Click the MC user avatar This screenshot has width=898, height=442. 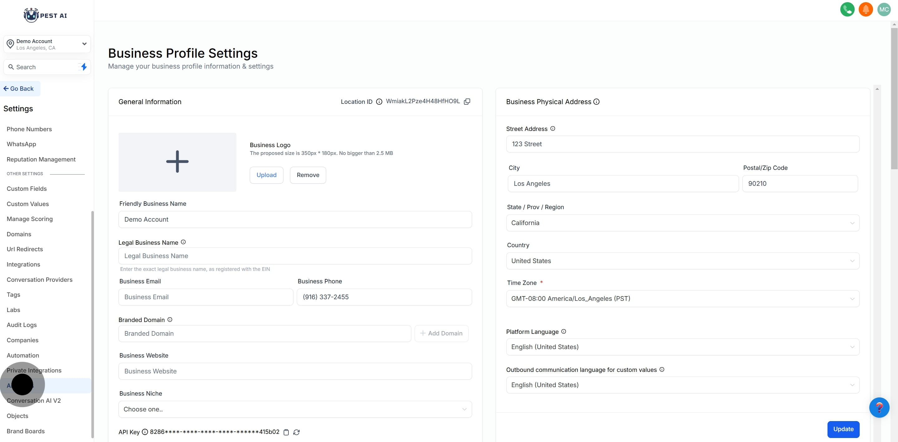(x=884, y=9)
